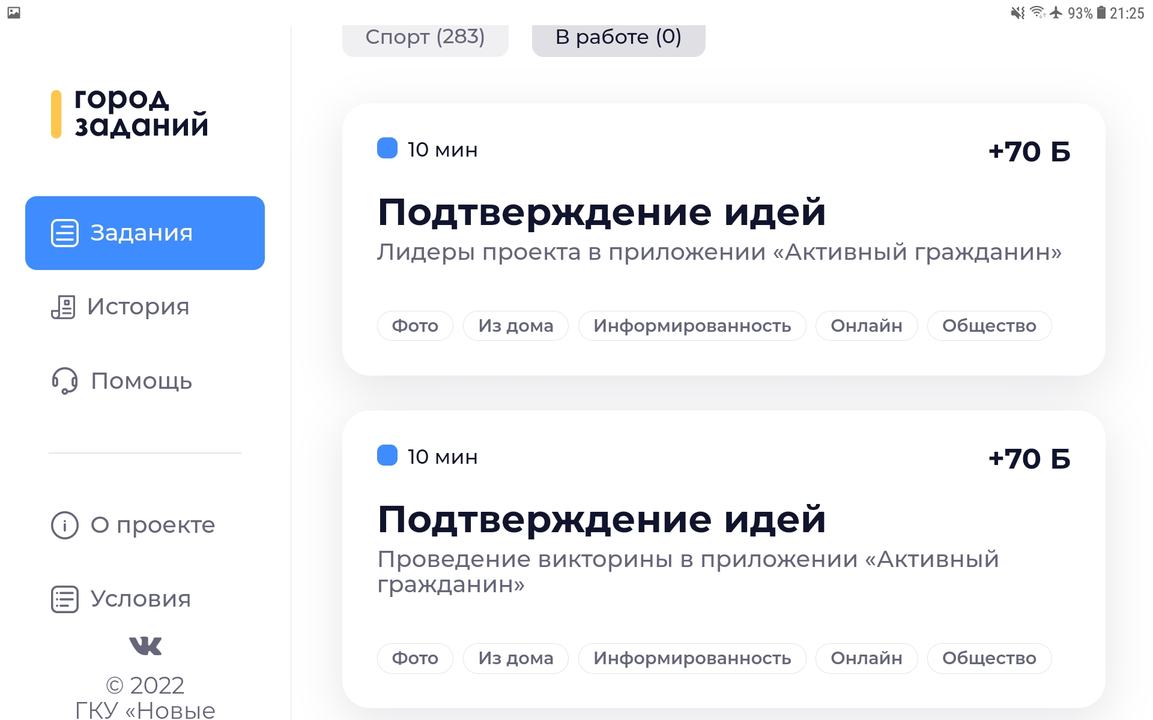Click the Фото tag in first card

(415, 326)
